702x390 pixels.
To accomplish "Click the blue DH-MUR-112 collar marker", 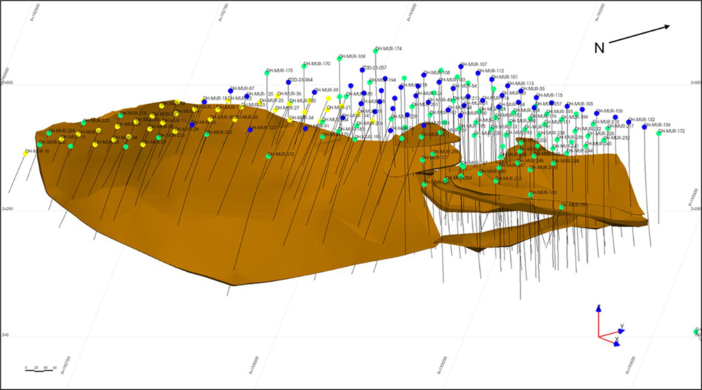I will [478, 72].
